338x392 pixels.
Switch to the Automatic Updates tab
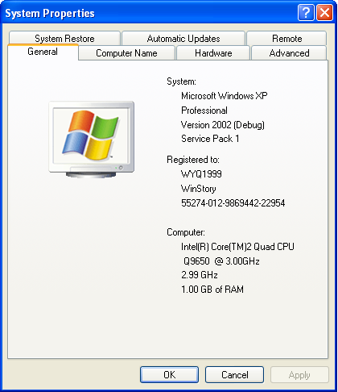[x=183, y=38]
